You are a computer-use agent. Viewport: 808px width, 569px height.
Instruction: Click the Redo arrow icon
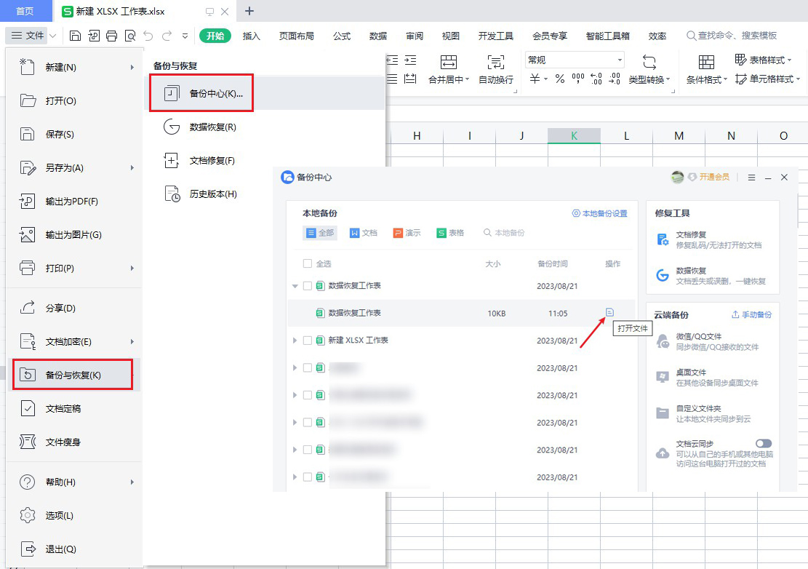coord(167,36)
